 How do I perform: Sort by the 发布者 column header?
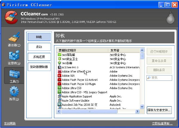(x=124, y=50)
